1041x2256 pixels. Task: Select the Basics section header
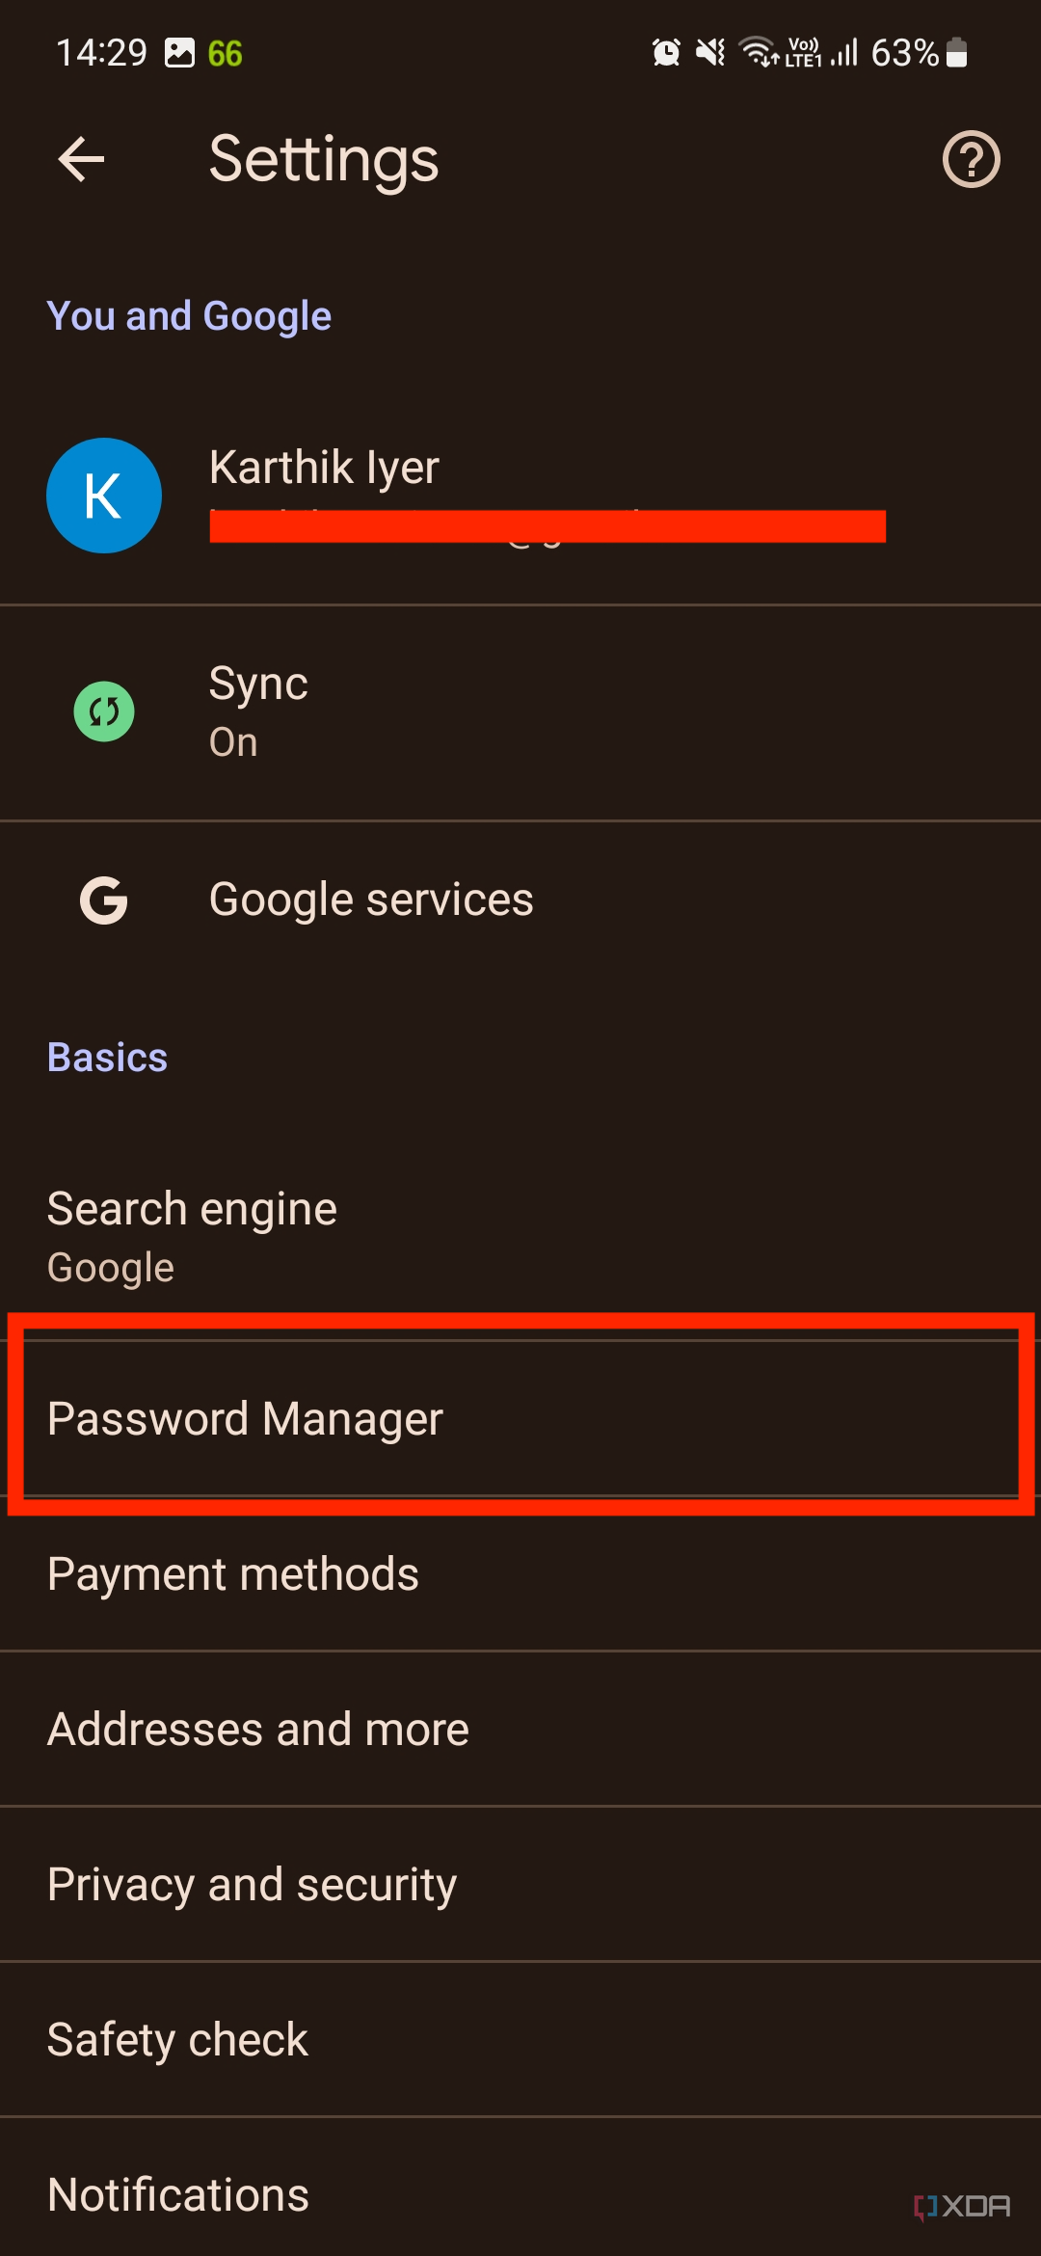click(x=107, y=1056)
